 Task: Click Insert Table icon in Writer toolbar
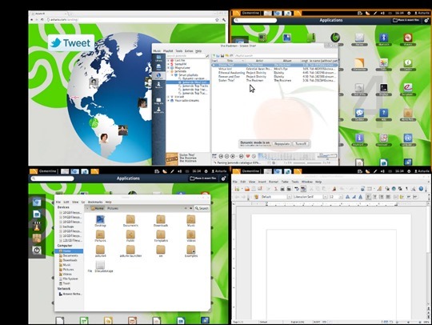click(370, 189)
